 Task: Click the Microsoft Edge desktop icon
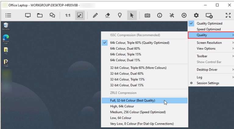[x=6, y=39]
